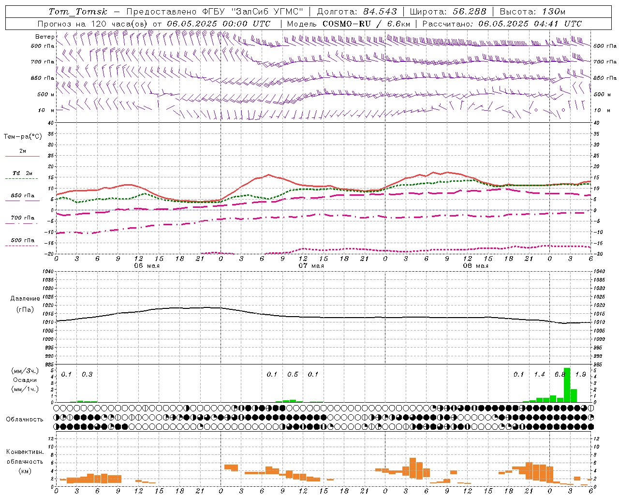Click the Прогноз на 120 часа(ов) text
Screen dimensions: 619x495
tap(93, 24)
